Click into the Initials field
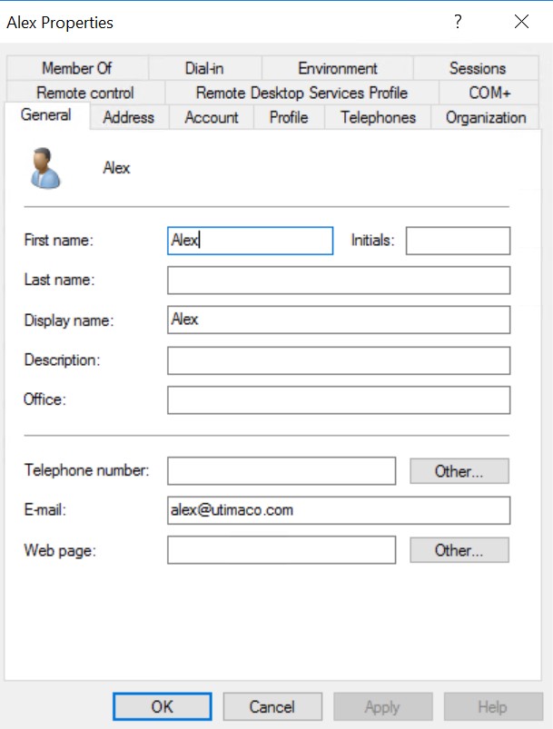Viewport: 553px width, 729px height. pos(459,241)
